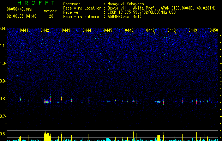Image resolution: width=222 pixels, height=141 pixels.
Task: Click the Observer label
Action: [x=72, y=4]
